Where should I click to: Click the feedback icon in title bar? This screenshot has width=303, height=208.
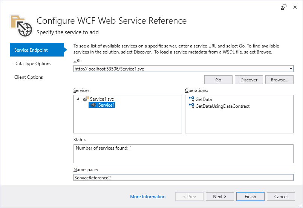point(284,7)
